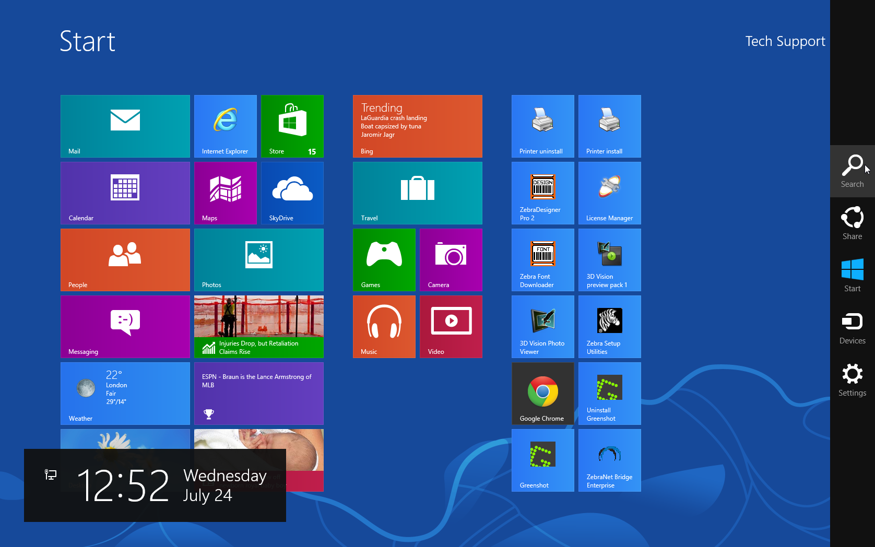Open the finance news tile about injuries

[x=259, y=326]
